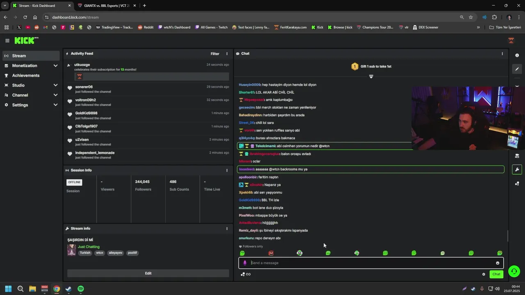This screenshot has width=525, height=295.
Task: Click username GoldKid9898 in Activity Feed
Action: [86, 113]
